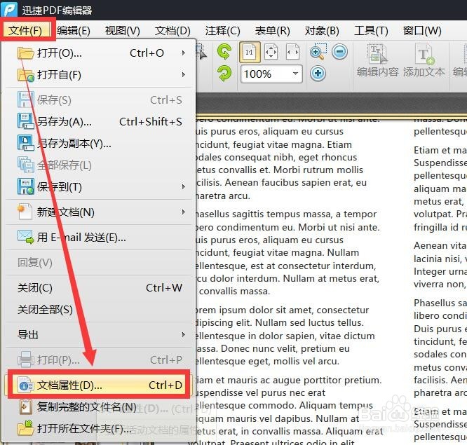Image resolution: width=467 pixels, height=445 pixels.
Task: Select 用 E-mail 发送(E)... entry
Action: [98, 238]
